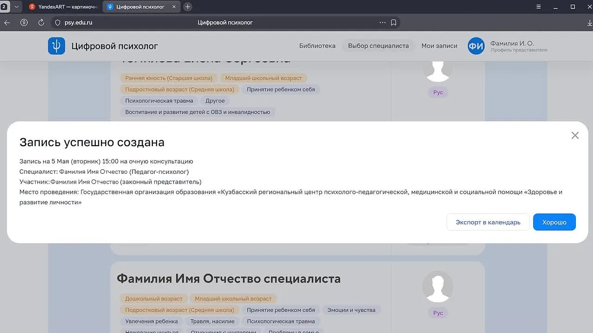Click the Цифровой психолог title in the address bar
This screenshot has height=333, width=593.
(225, 22)
